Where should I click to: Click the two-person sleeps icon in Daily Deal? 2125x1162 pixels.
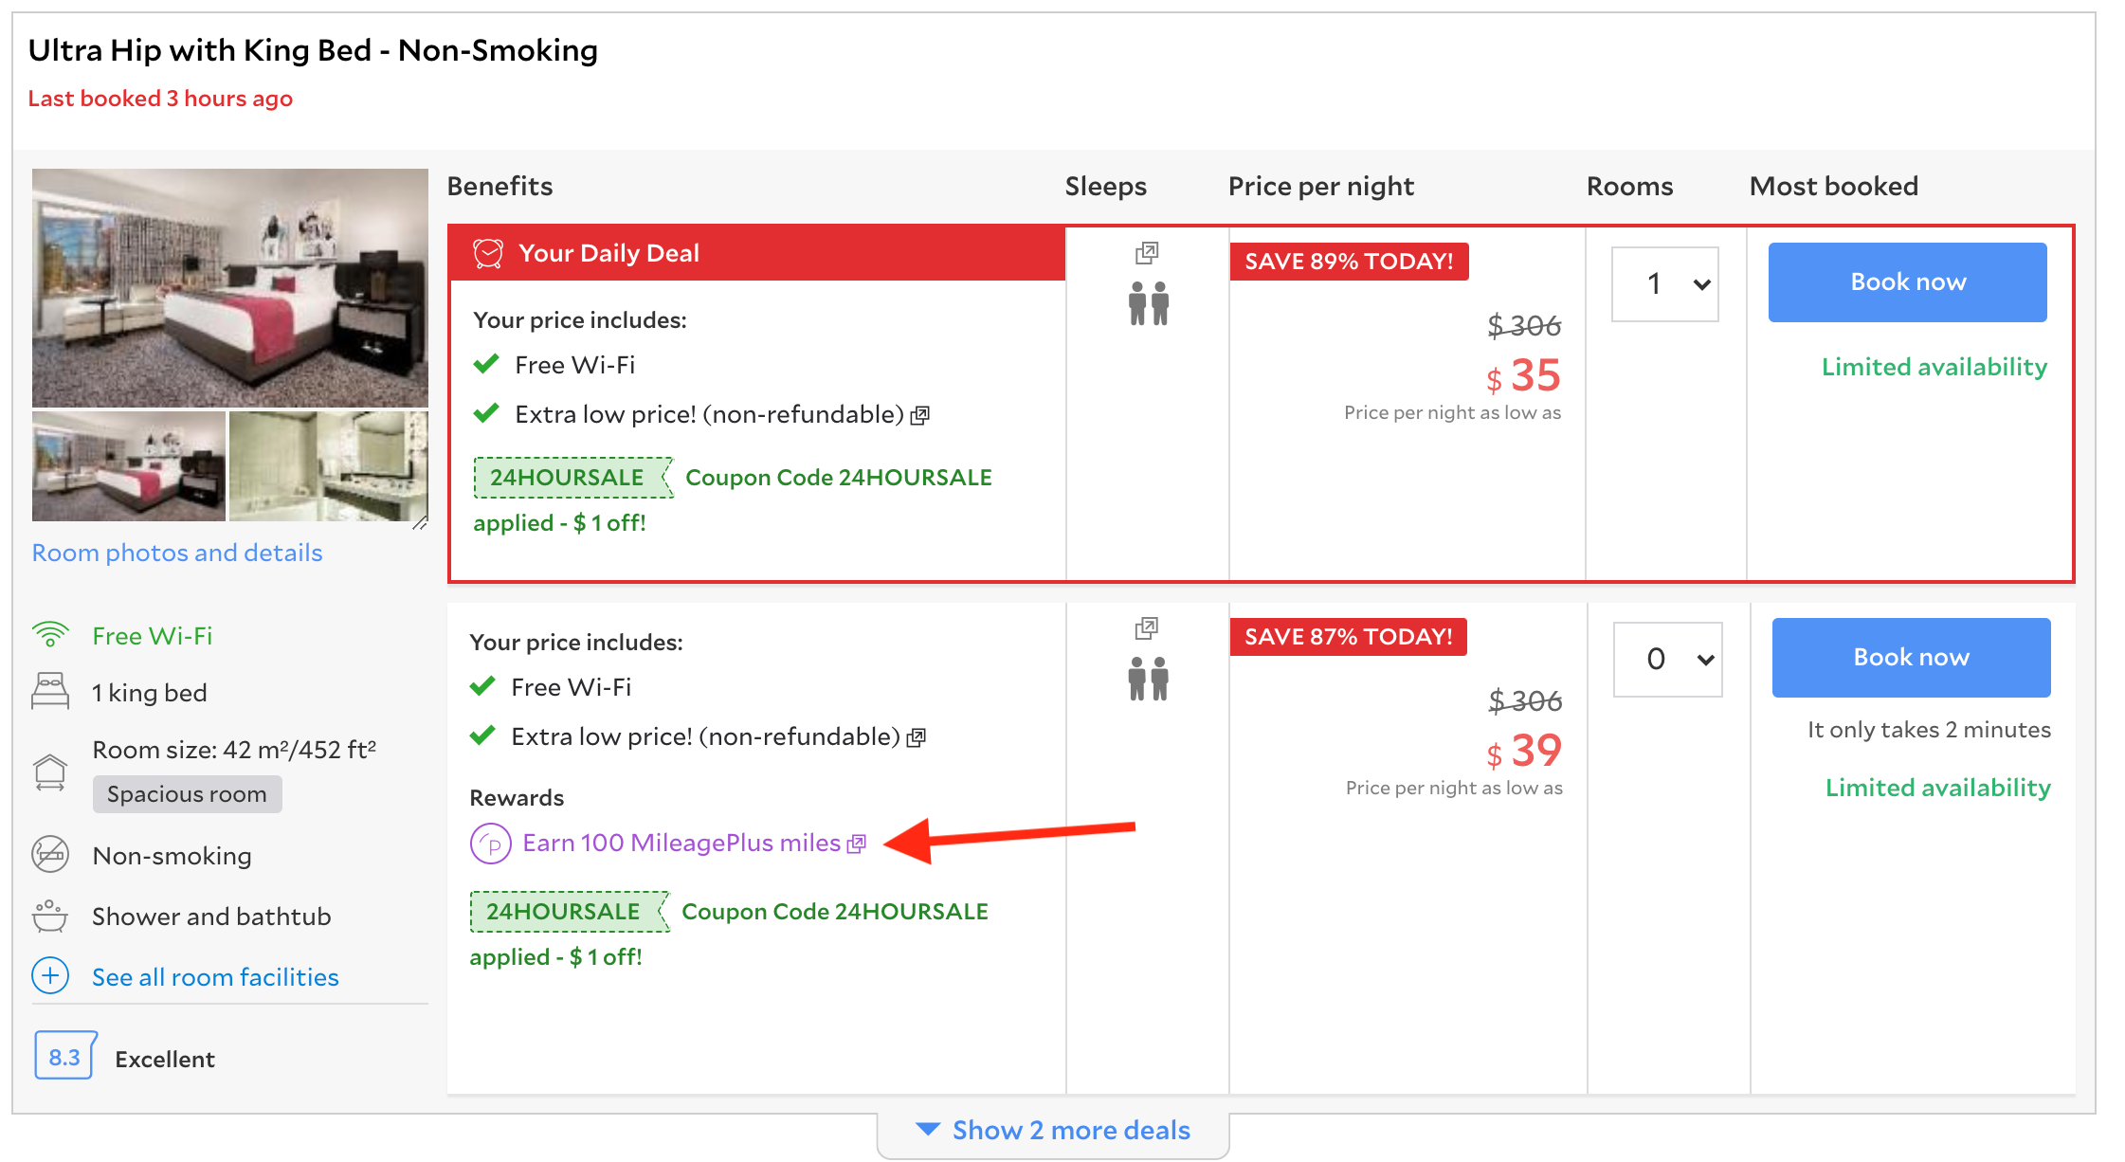point(1149,303)
